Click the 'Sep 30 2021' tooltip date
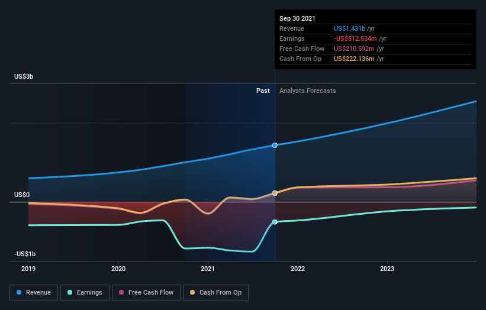Image resolution: width=486 pixels, height=310 pixels. (297, 18)
